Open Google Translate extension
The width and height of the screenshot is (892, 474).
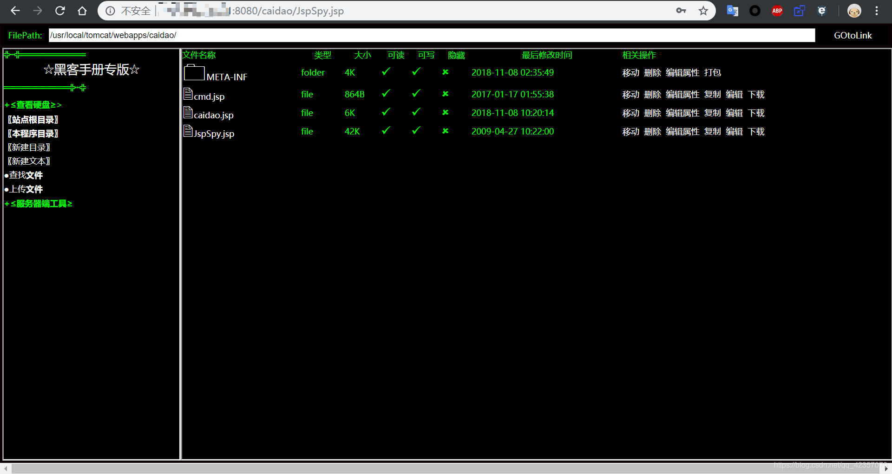[733, 11]
